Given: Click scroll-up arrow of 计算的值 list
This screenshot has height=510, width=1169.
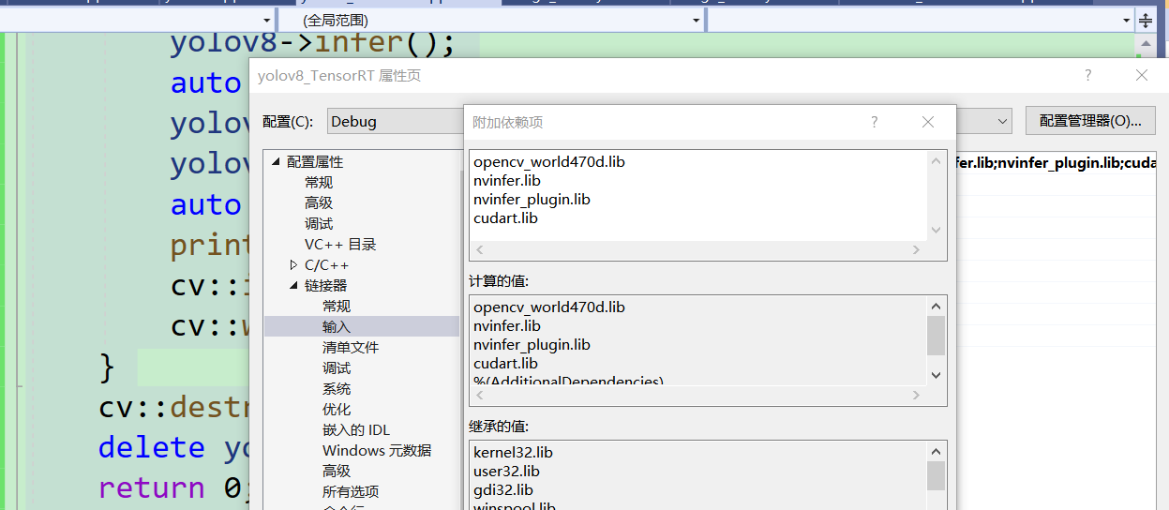Looking at the screenshot, I should pyautogui.click(x=936, y=306).
